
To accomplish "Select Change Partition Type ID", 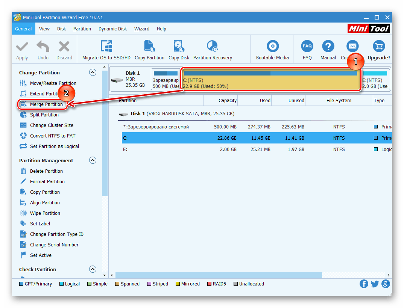I will (57, 234).
